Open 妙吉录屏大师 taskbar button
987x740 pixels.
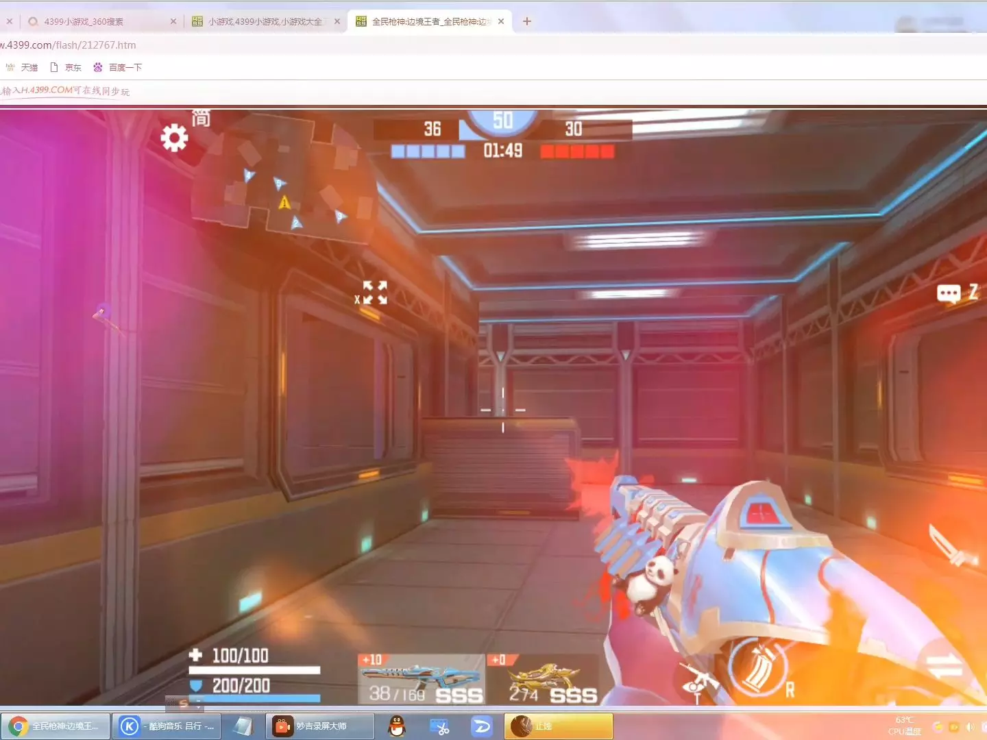click(320, 726)
